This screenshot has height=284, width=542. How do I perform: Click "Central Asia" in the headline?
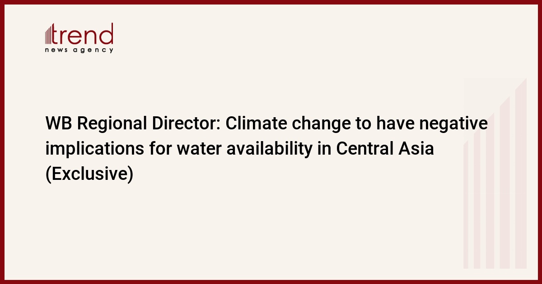pyautogui.click(x=384, y=148)
